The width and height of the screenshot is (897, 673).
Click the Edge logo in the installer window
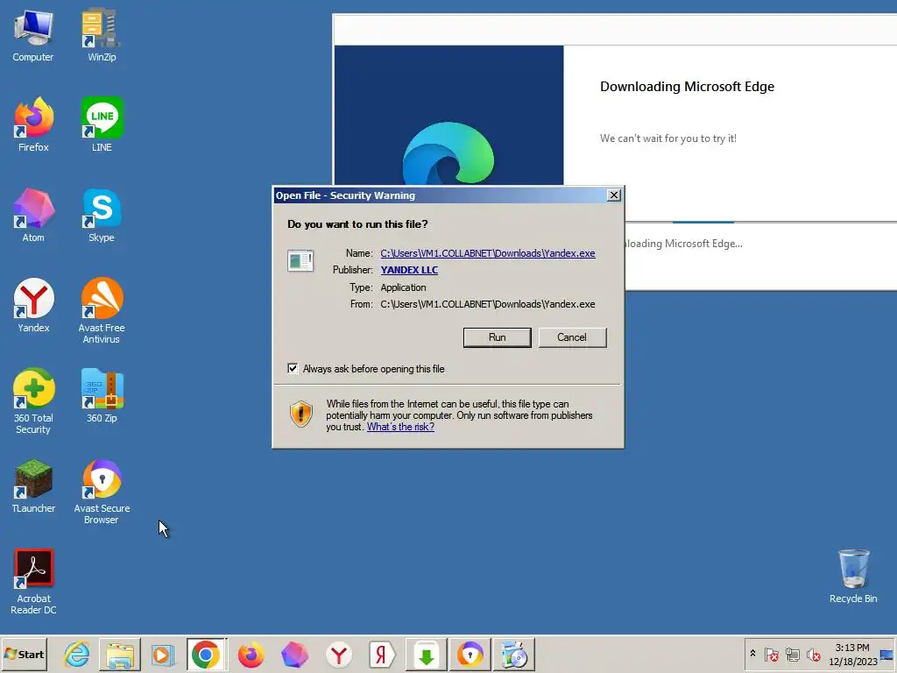(448, 152)
